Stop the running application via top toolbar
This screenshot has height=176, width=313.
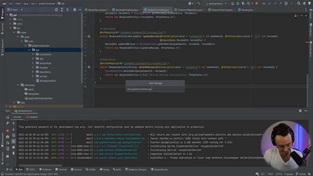click(257, 3)
